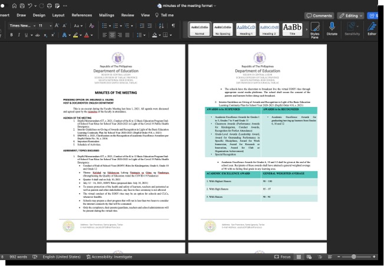Screen dimensions: 384x266
Task: Open the Editor pane
Action: [372, 29]
